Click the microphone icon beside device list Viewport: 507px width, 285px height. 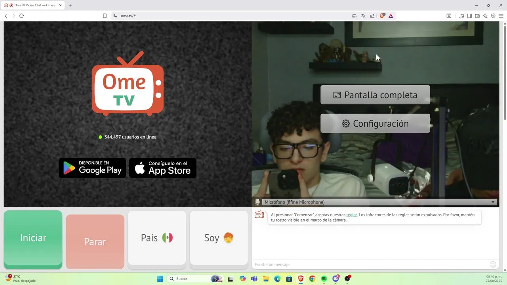(x=257, y=202)
